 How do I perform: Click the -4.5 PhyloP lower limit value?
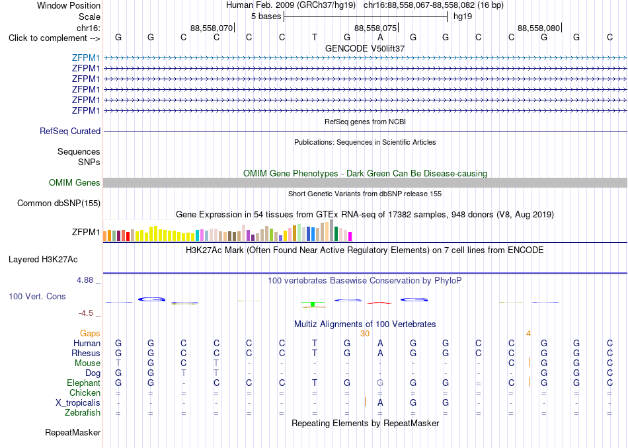tap(86, 313)
